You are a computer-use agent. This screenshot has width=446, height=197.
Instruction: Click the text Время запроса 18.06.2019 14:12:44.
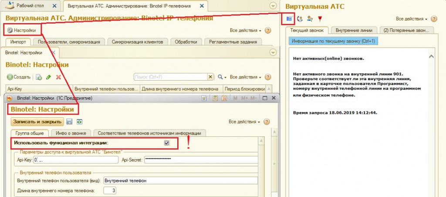click(x=335, y=113)
